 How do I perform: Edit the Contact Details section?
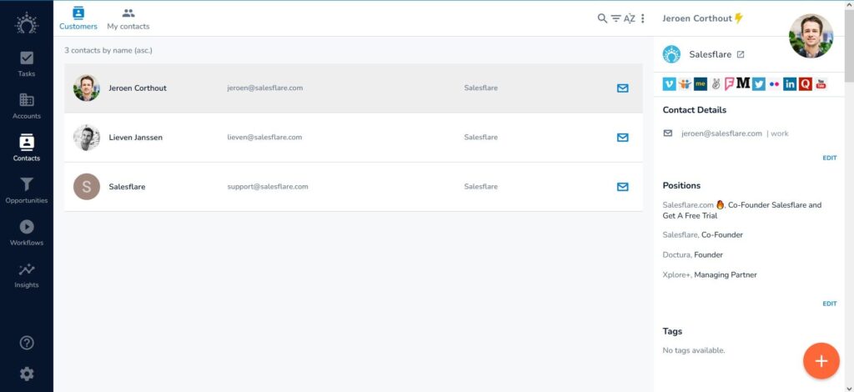pyautogui.click(x=830, y=158)
